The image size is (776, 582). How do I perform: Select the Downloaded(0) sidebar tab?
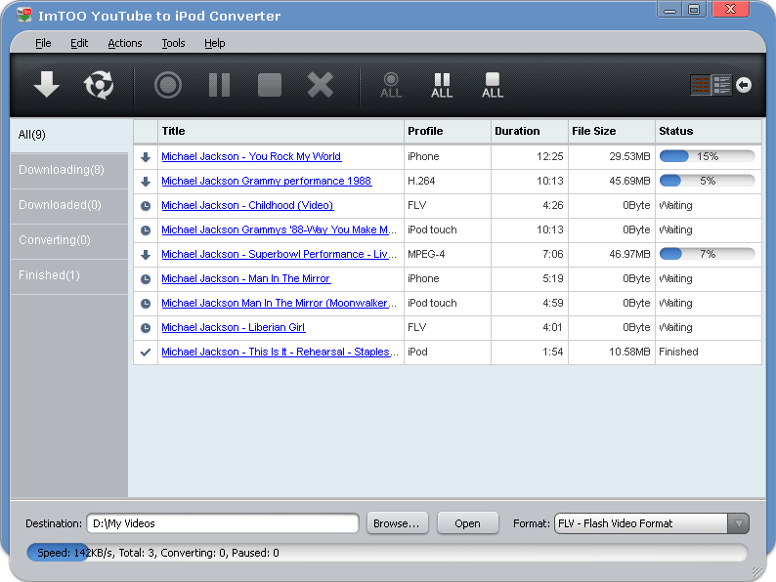pos(69,205)
